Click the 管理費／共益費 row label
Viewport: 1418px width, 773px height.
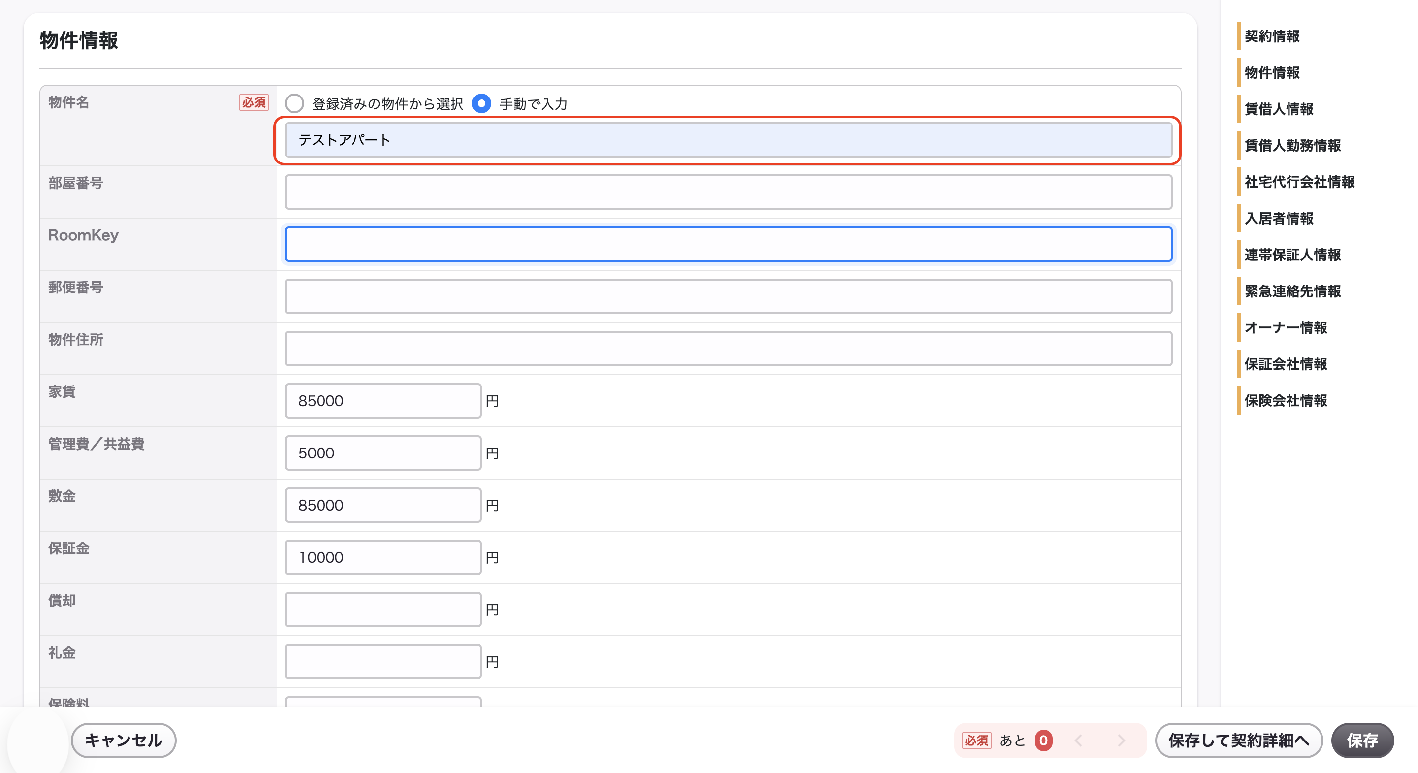point(97,444)
